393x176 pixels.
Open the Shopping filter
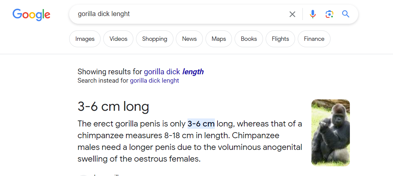[x=155, y=39]
